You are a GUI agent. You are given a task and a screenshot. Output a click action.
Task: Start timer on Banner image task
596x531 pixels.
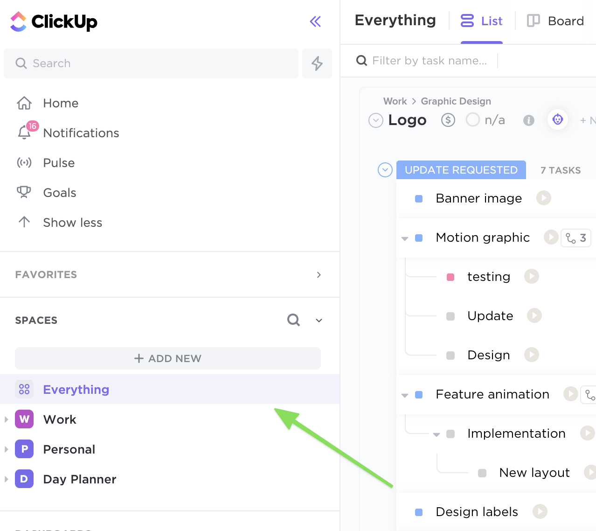point(543,198)
